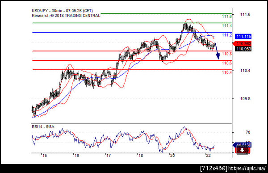268x173 pixels.
Task: Select the red 110.6 support level label
Action: point(227,63)
